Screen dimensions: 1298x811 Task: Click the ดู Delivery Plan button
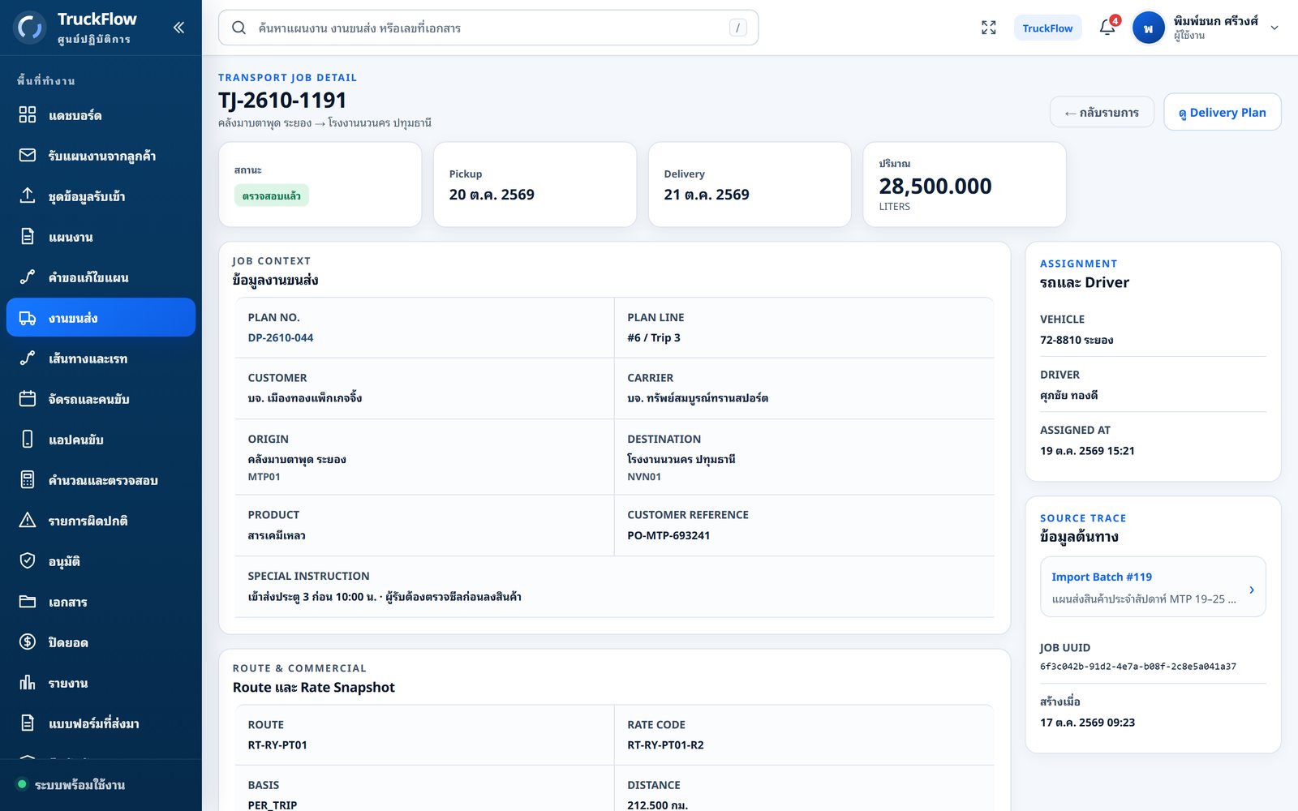pyautogui.click(x=1223, y=112)
